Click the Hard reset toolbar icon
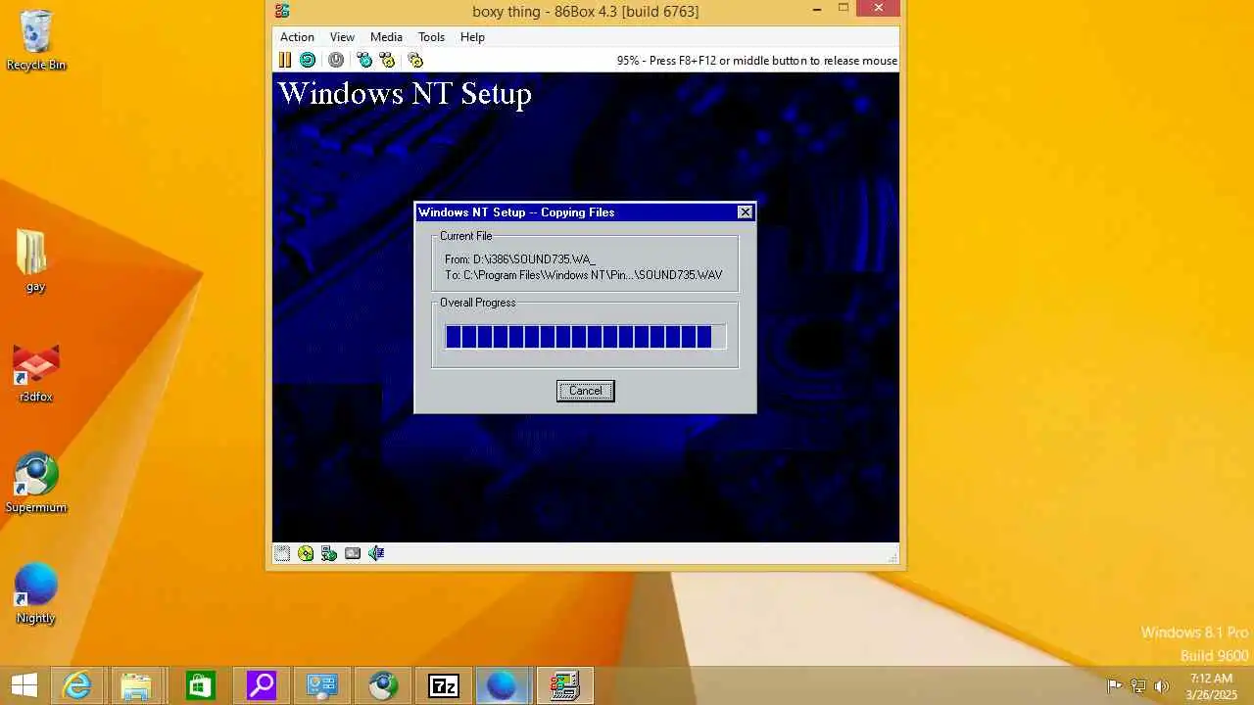 click(x=308, y=60)
